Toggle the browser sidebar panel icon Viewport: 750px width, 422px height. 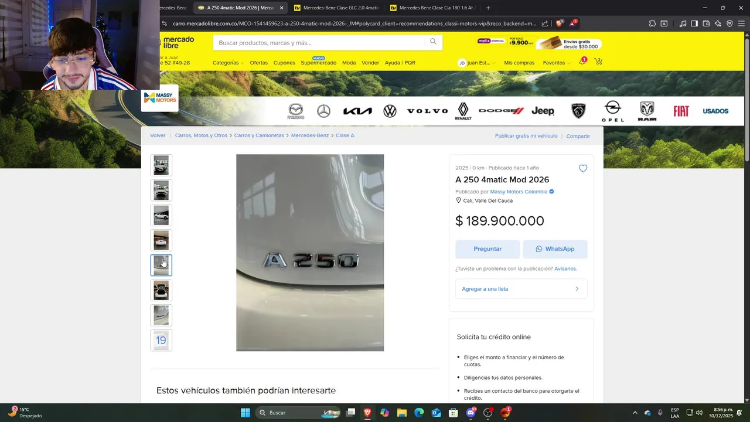pyautogui.click(x=694, y=23)
